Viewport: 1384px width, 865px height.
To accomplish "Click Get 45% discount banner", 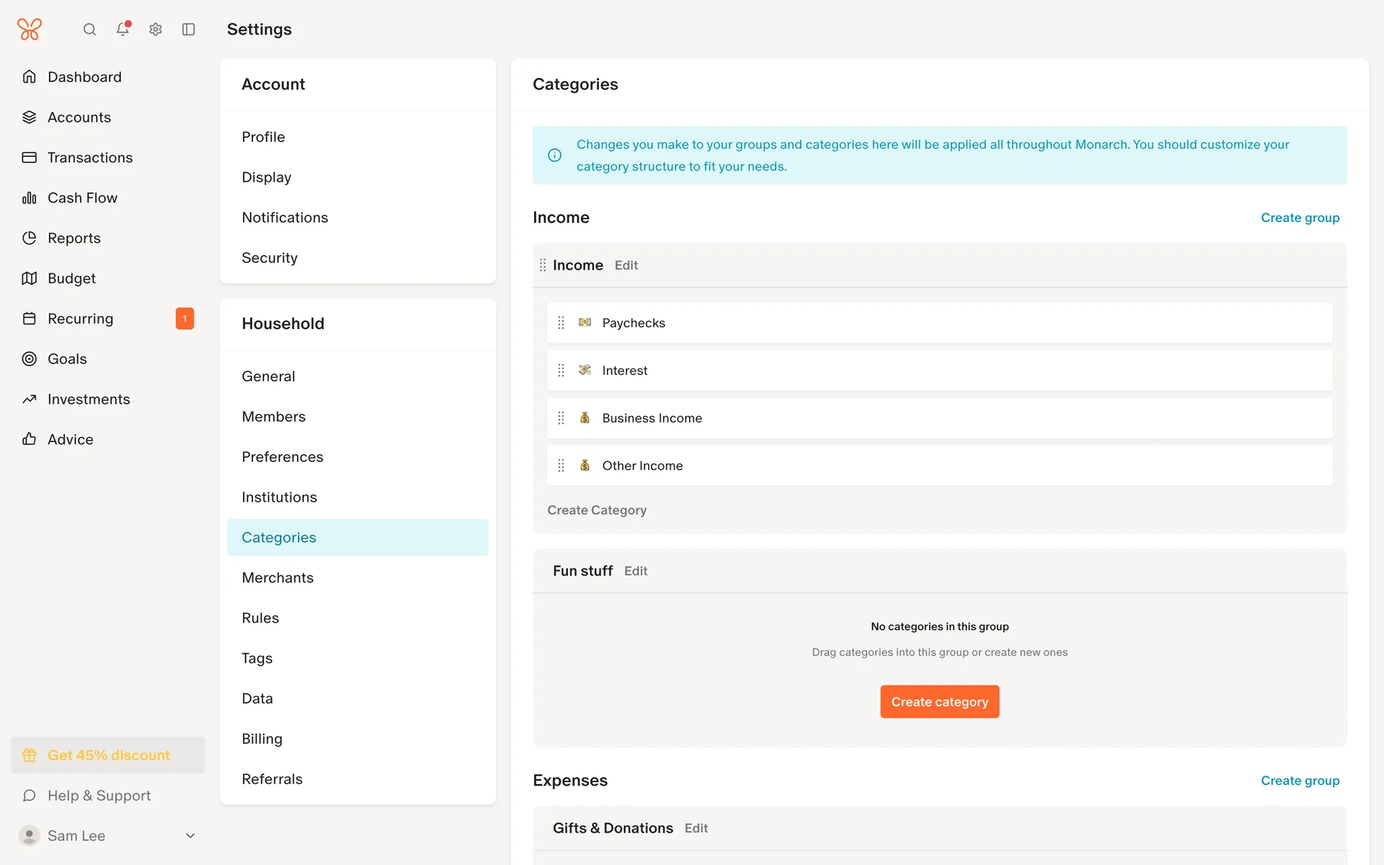I will (x=108, y=755).
